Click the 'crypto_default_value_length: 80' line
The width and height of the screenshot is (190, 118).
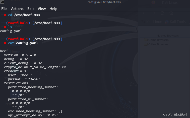(35, 67)
